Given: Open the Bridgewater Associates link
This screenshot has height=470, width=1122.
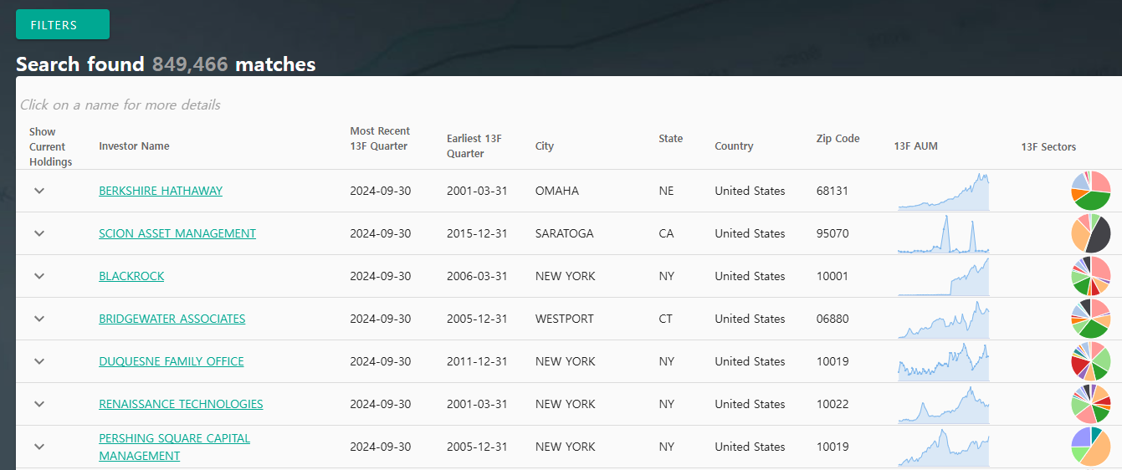Looking at the screenshot, I should 172,319.
